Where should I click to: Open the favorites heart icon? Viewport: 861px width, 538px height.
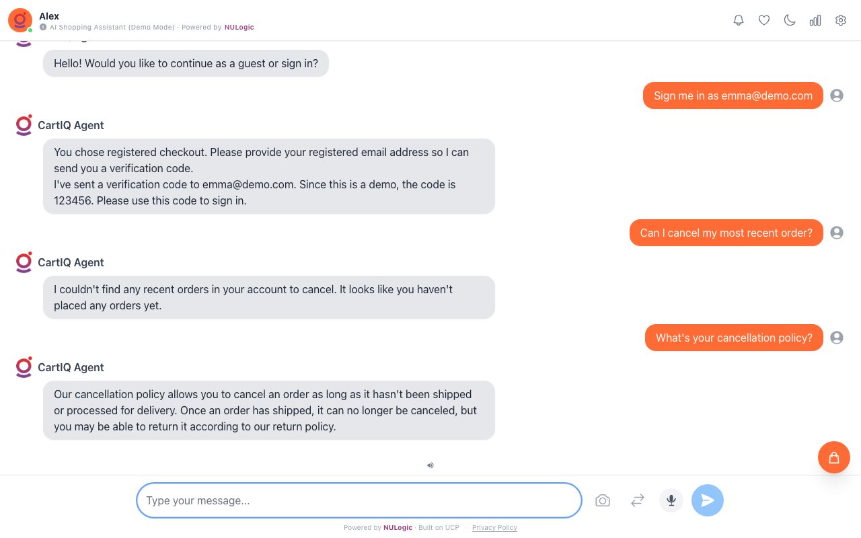coord(764,20)
